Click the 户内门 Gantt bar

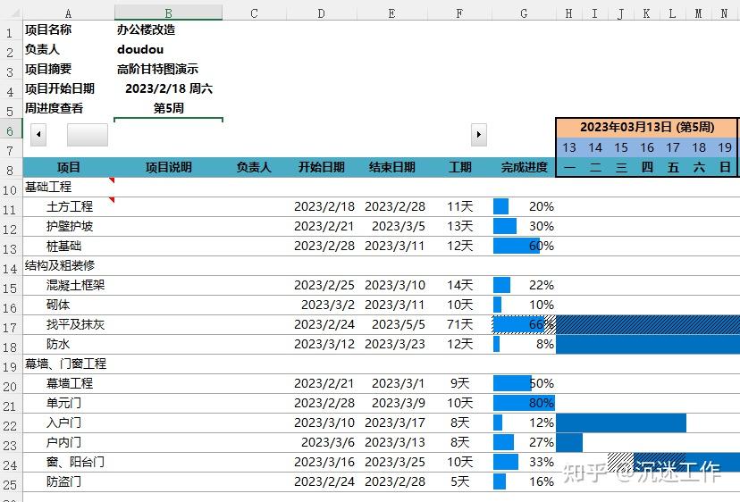tap(569, 442)
